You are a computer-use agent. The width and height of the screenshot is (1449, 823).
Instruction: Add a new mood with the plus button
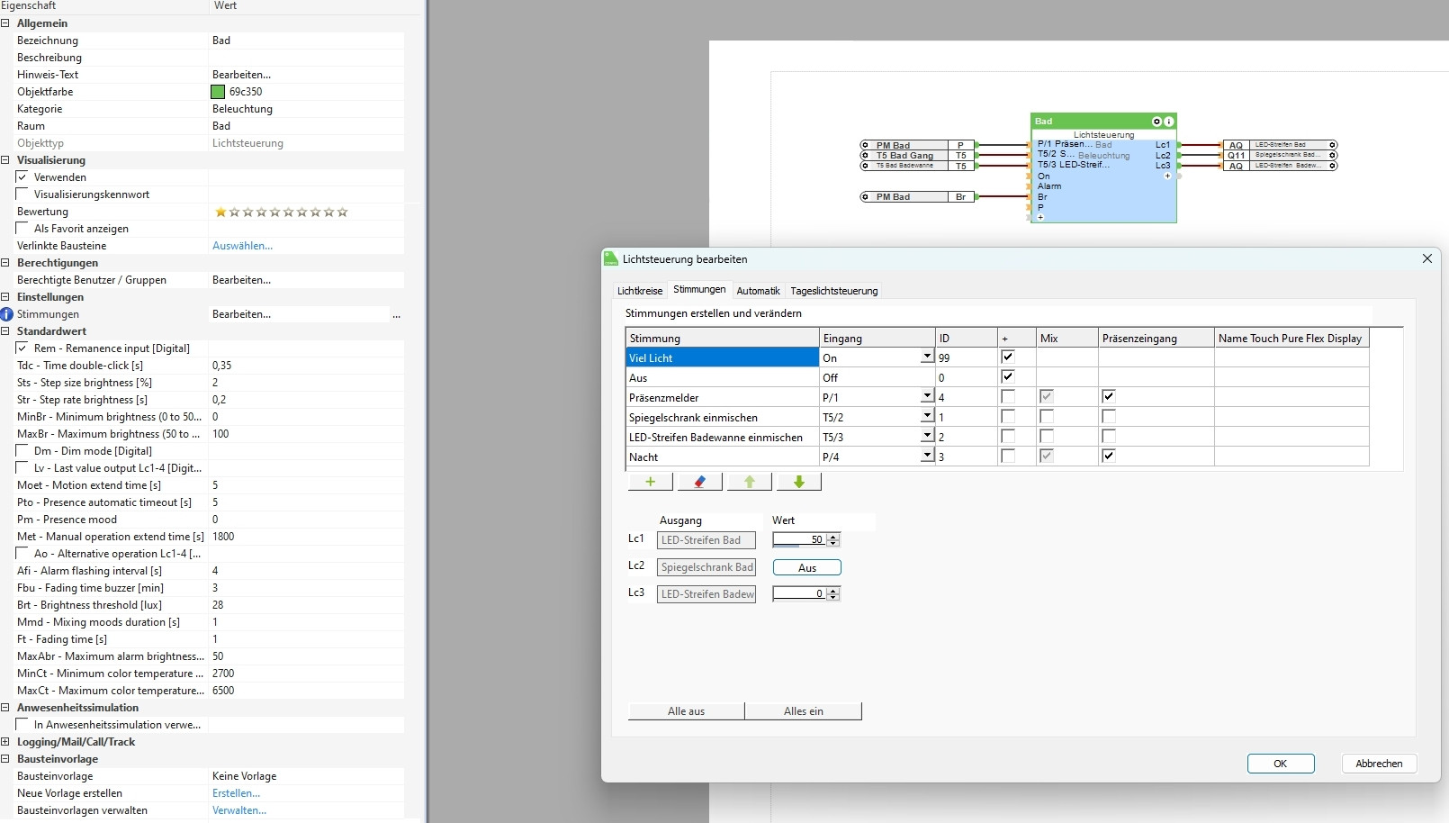point(650,482)
